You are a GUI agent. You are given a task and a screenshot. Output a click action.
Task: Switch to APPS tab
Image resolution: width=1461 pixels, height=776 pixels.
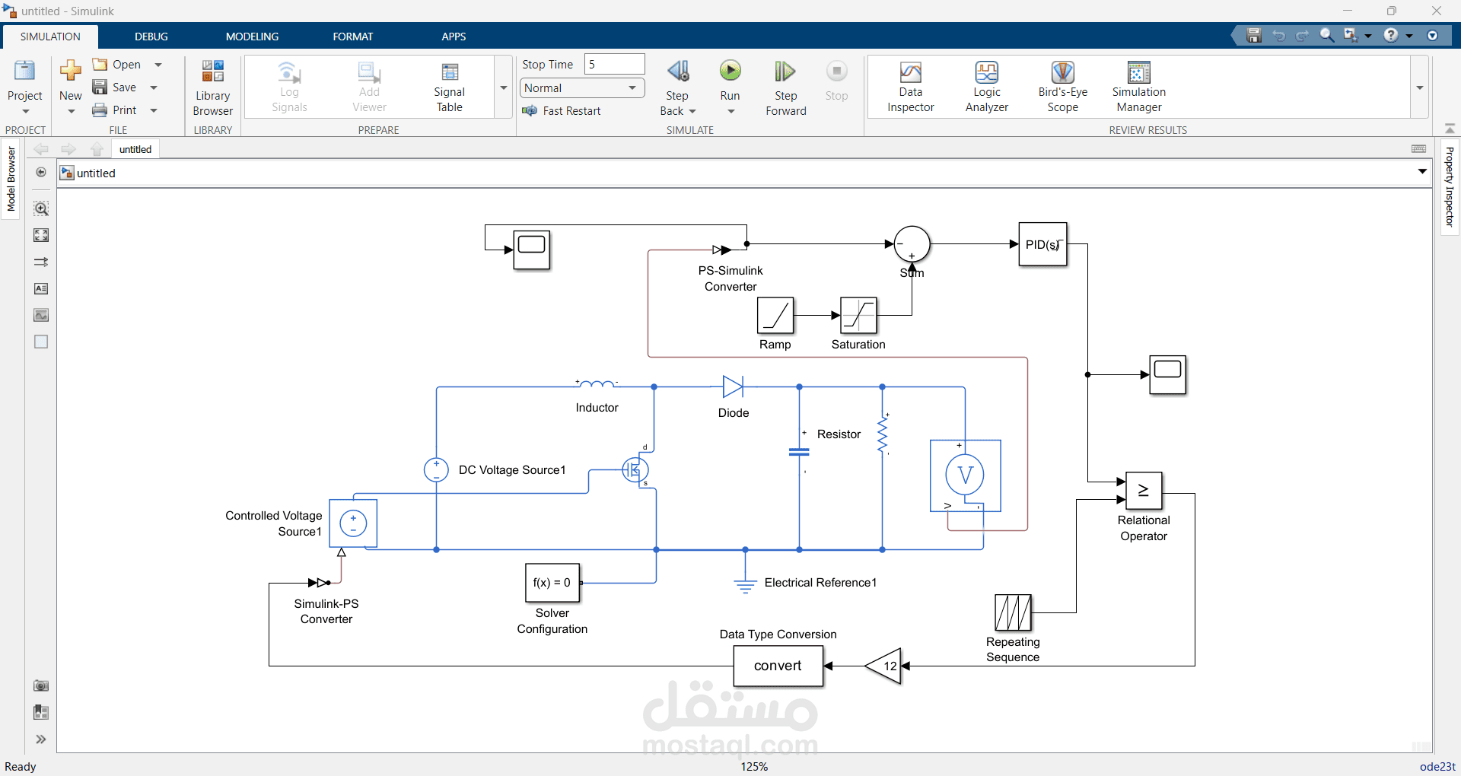454,37
